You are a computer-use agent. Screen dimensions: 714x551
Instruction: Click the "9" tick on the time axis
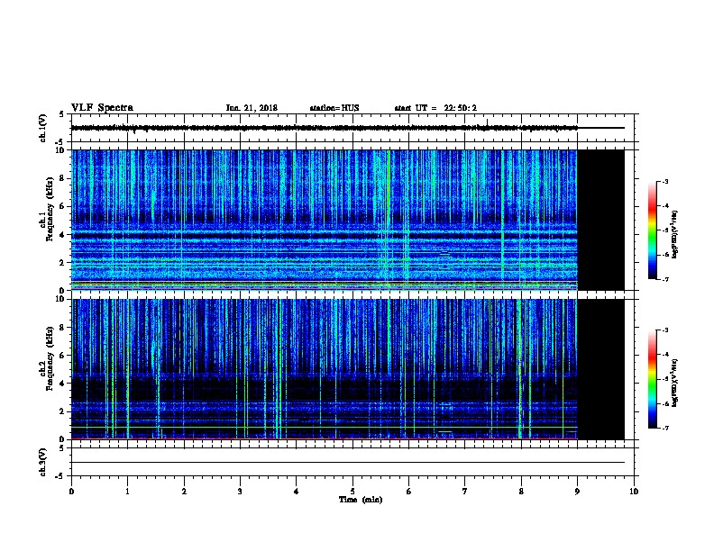coord(577,492)
